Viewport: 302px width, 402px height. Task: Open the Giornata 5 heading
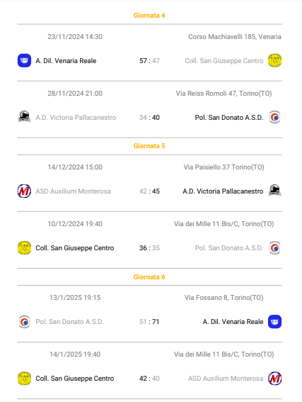149,146
